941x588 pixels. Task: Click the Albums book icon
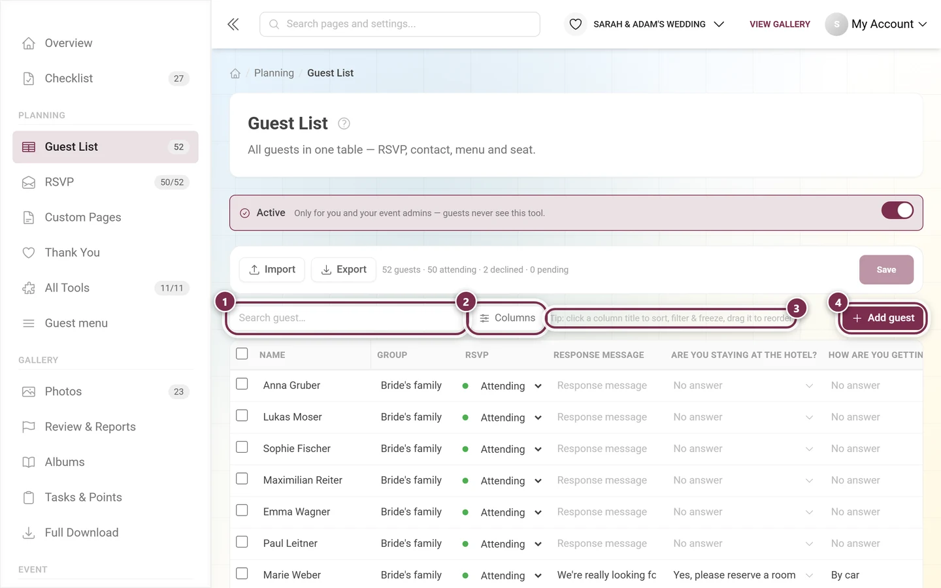coord(29,463)
